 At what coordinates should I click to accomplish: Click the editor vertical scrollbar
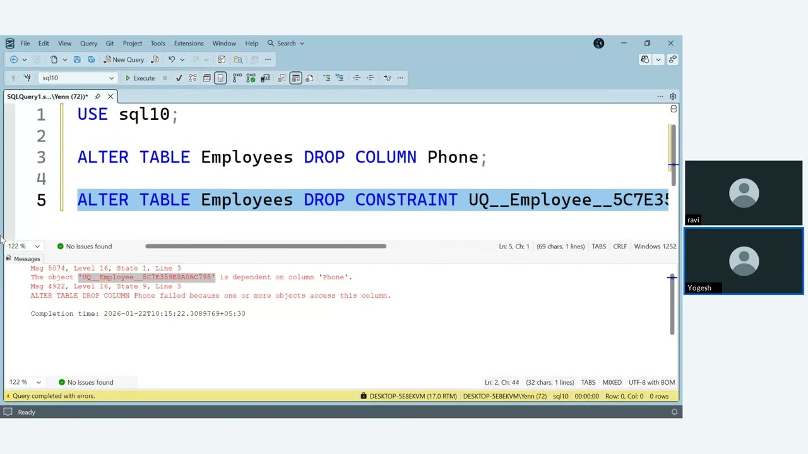coord(674,154)
